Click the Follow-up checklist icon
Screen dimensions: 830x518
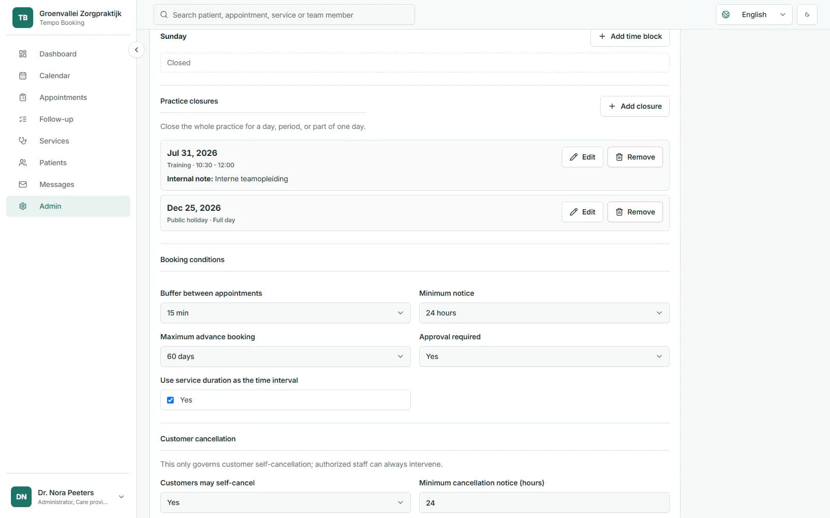[23, 119]
